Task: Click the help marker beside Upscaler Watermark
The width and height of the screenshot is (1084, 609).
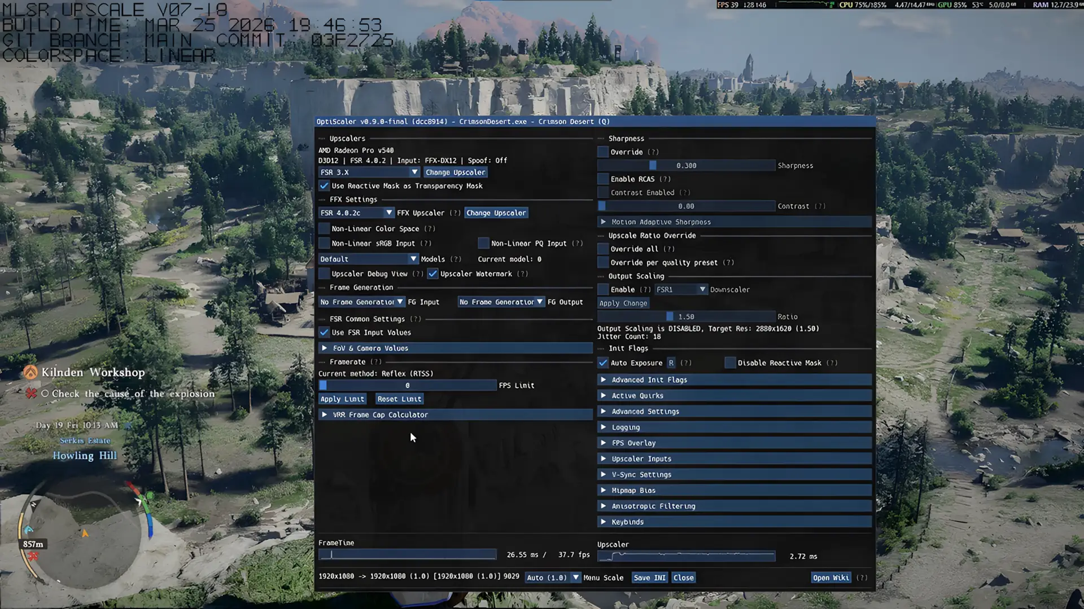Action: tap(522, 274)
